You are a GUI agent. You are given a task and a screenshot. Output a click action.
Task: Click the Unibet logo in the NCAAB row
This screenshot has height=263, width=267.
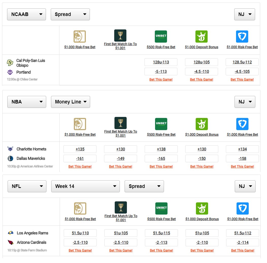pos(161,37)
